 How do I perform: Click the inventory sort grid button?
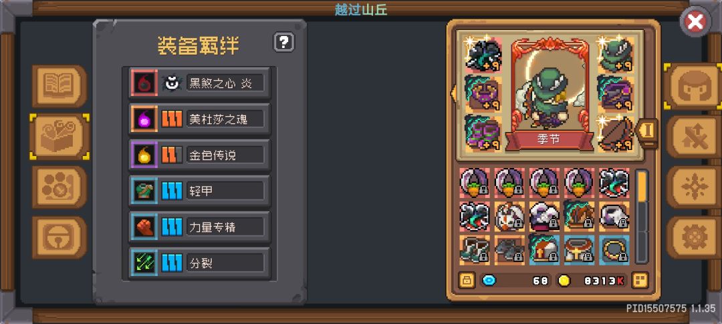[x=640, y=280]
